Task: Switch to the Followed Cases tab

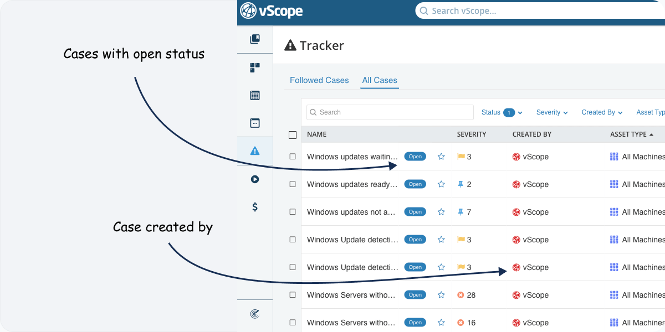Action: point(319,80)
